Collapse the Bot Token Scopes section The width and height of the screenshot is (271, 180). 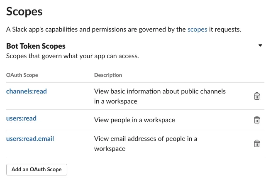(x=260, y=46)
